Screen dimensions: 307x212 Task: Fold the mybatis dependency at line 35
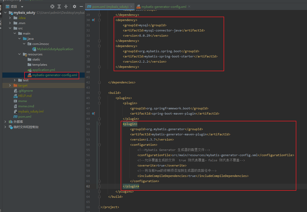[x=100, y=46]
